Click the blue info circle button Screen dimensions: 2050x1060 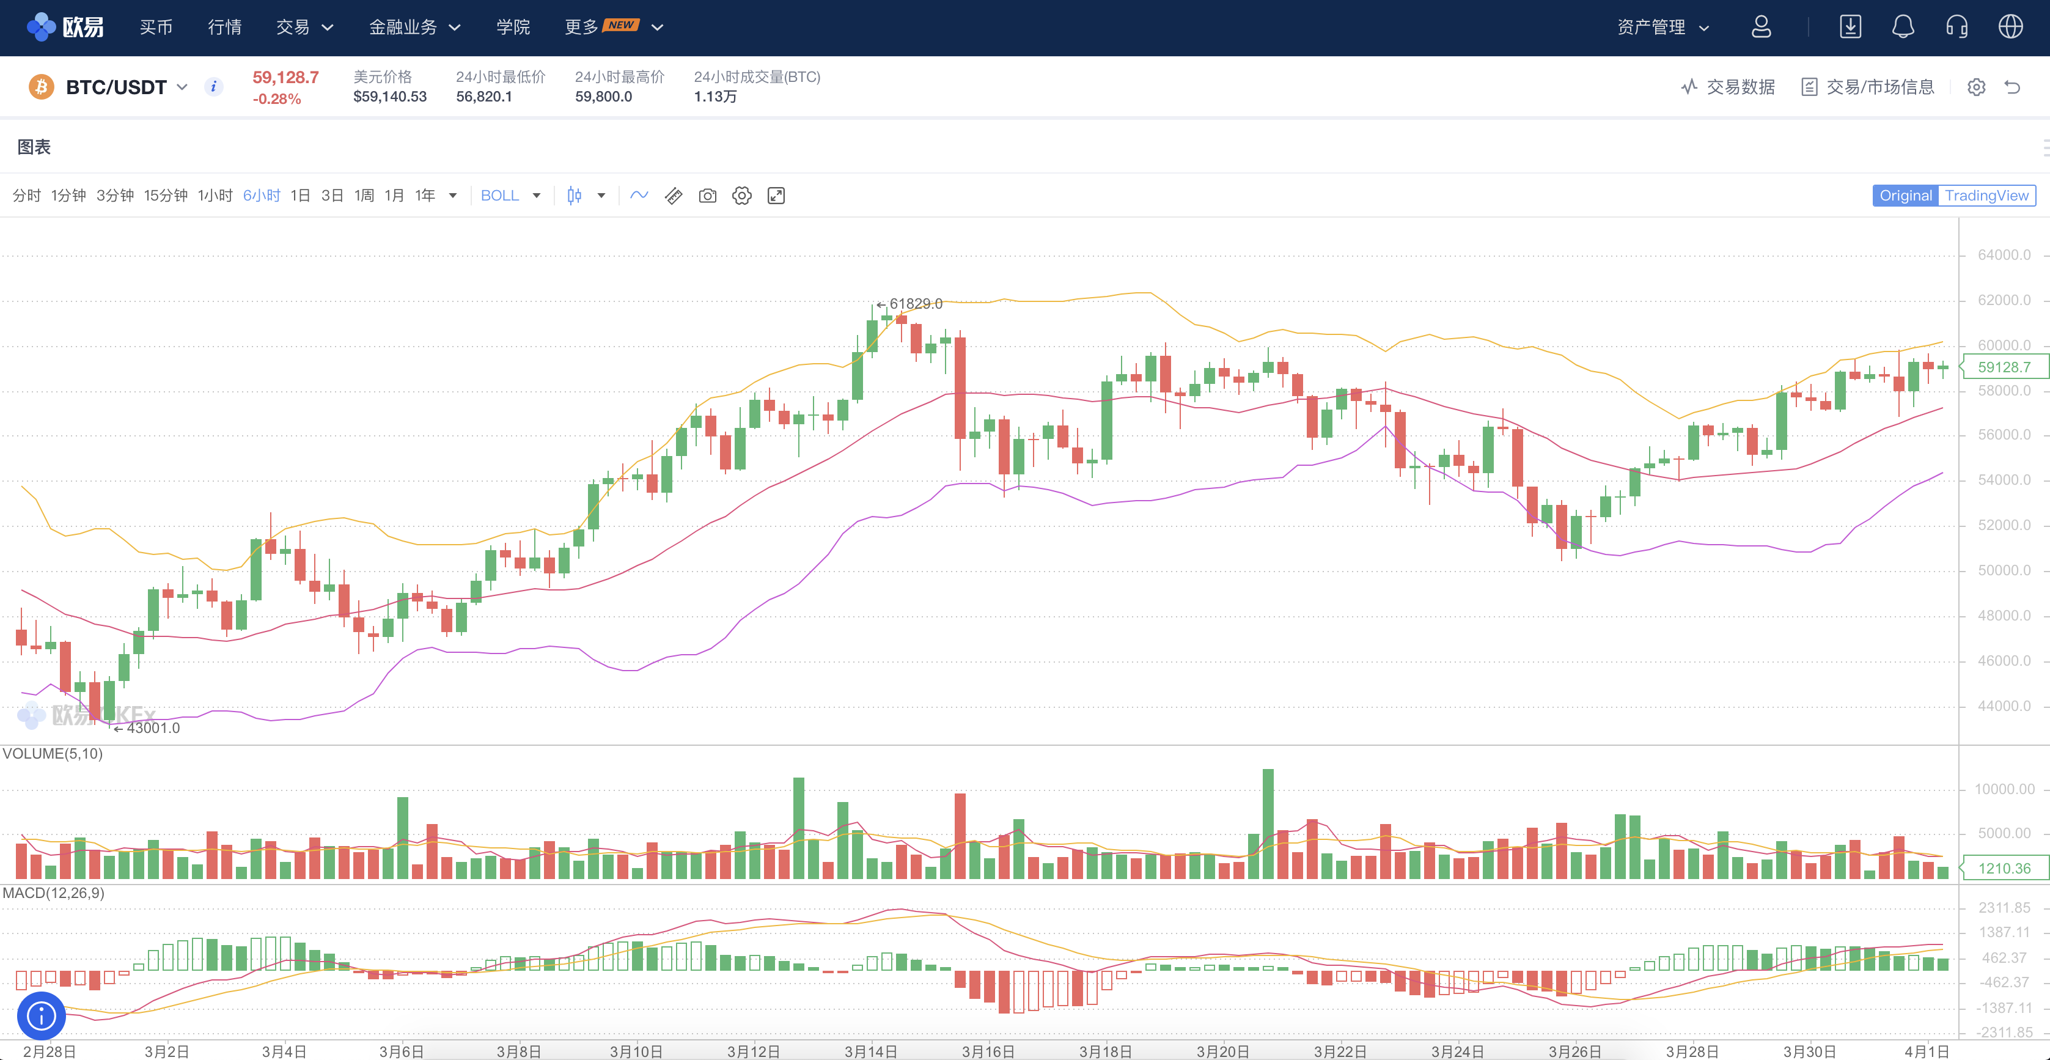point(42,1015)
